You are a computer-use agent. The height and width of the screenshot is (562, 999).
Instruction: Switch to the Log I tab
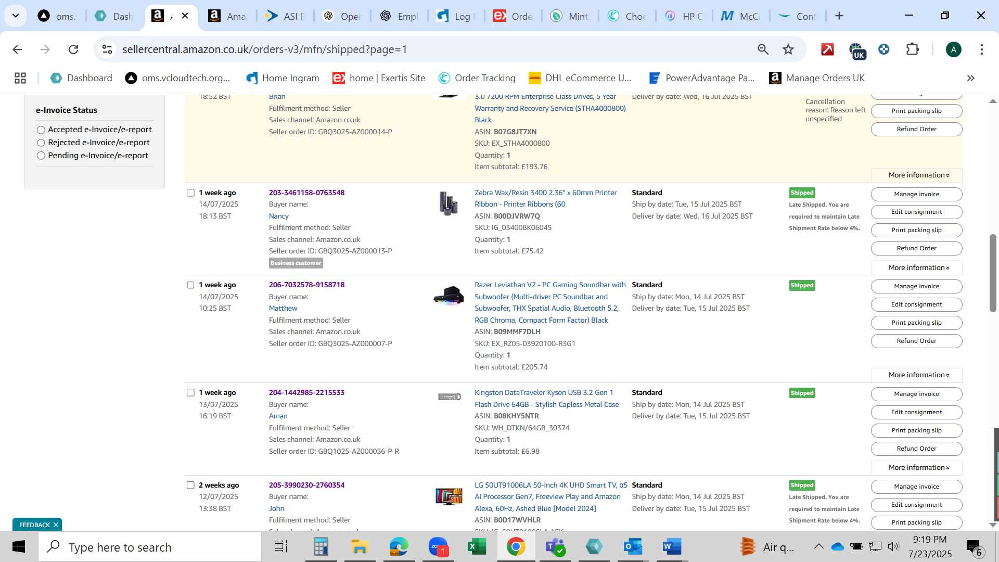coord(455,16)
